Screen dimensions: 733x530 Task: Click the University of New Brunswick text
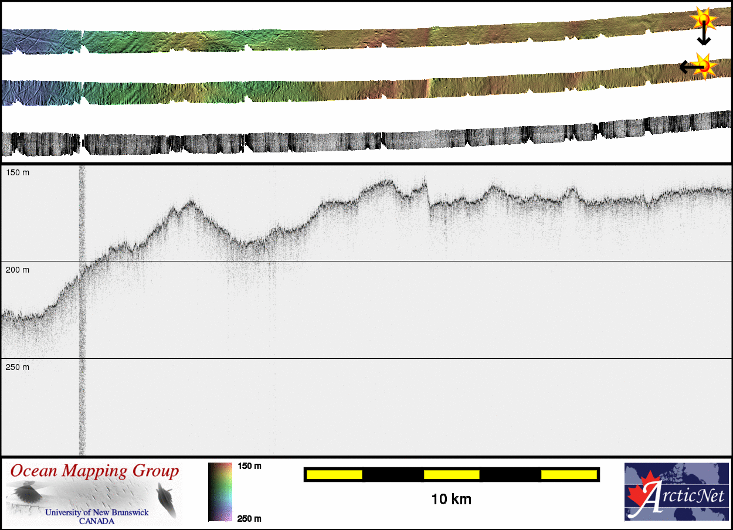[x=97, y=512]
